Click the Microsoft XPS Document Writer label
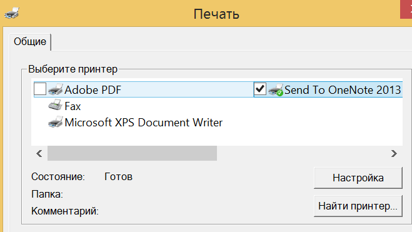Image resolution: width=412 pixels, height=232 pixels. tap(143, 123)
